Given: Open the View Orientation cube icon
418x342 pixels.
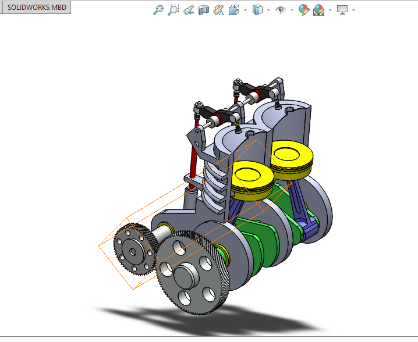Looking at the screenshot, I should (x=234, y=10).
